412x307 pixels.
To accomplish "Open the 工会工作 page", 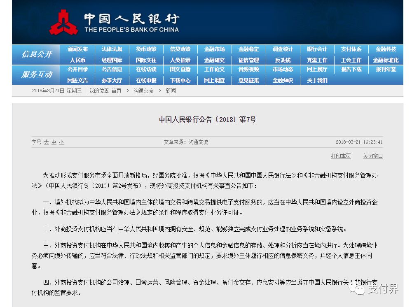I will [x=351, y=60].
